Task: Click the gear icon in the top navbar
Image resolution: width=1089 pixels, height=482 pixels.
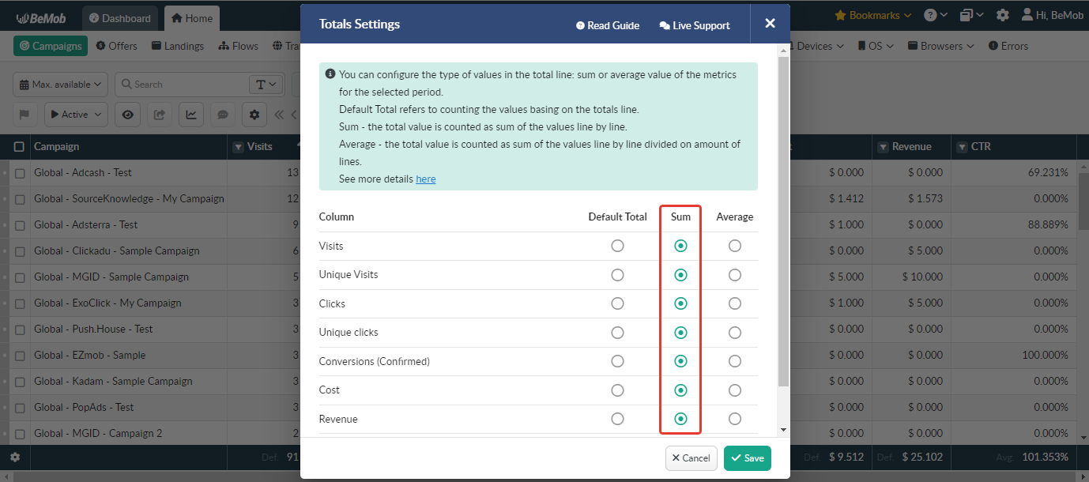Action: click(1002, 14)
